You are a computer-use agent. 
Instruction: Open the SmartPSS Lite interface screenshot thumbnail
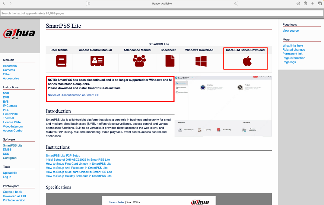(223, 106)
